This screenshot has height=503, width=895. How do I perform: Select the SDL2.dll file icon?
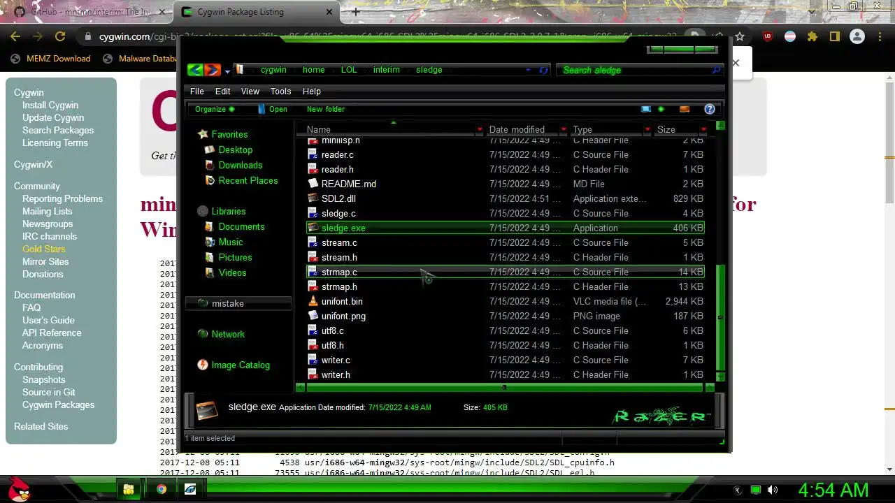[313, 198]
